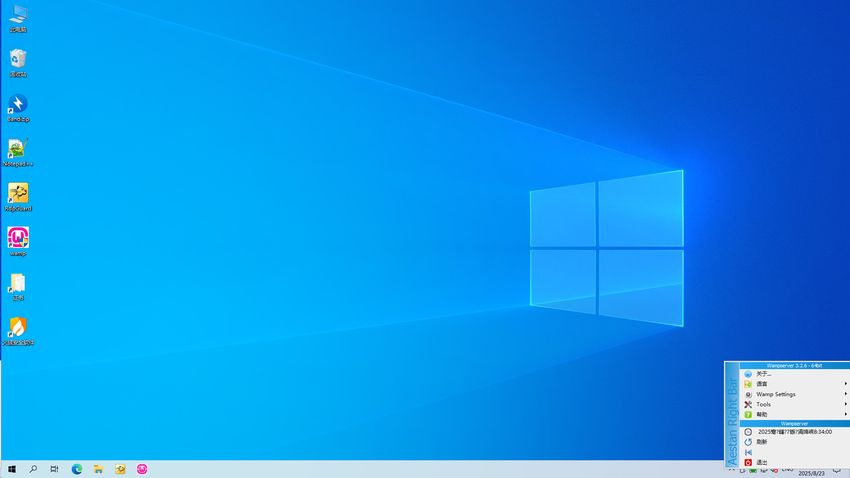
Task: Open Microsoft Edge from the taskbar
Action: (77, 469)
